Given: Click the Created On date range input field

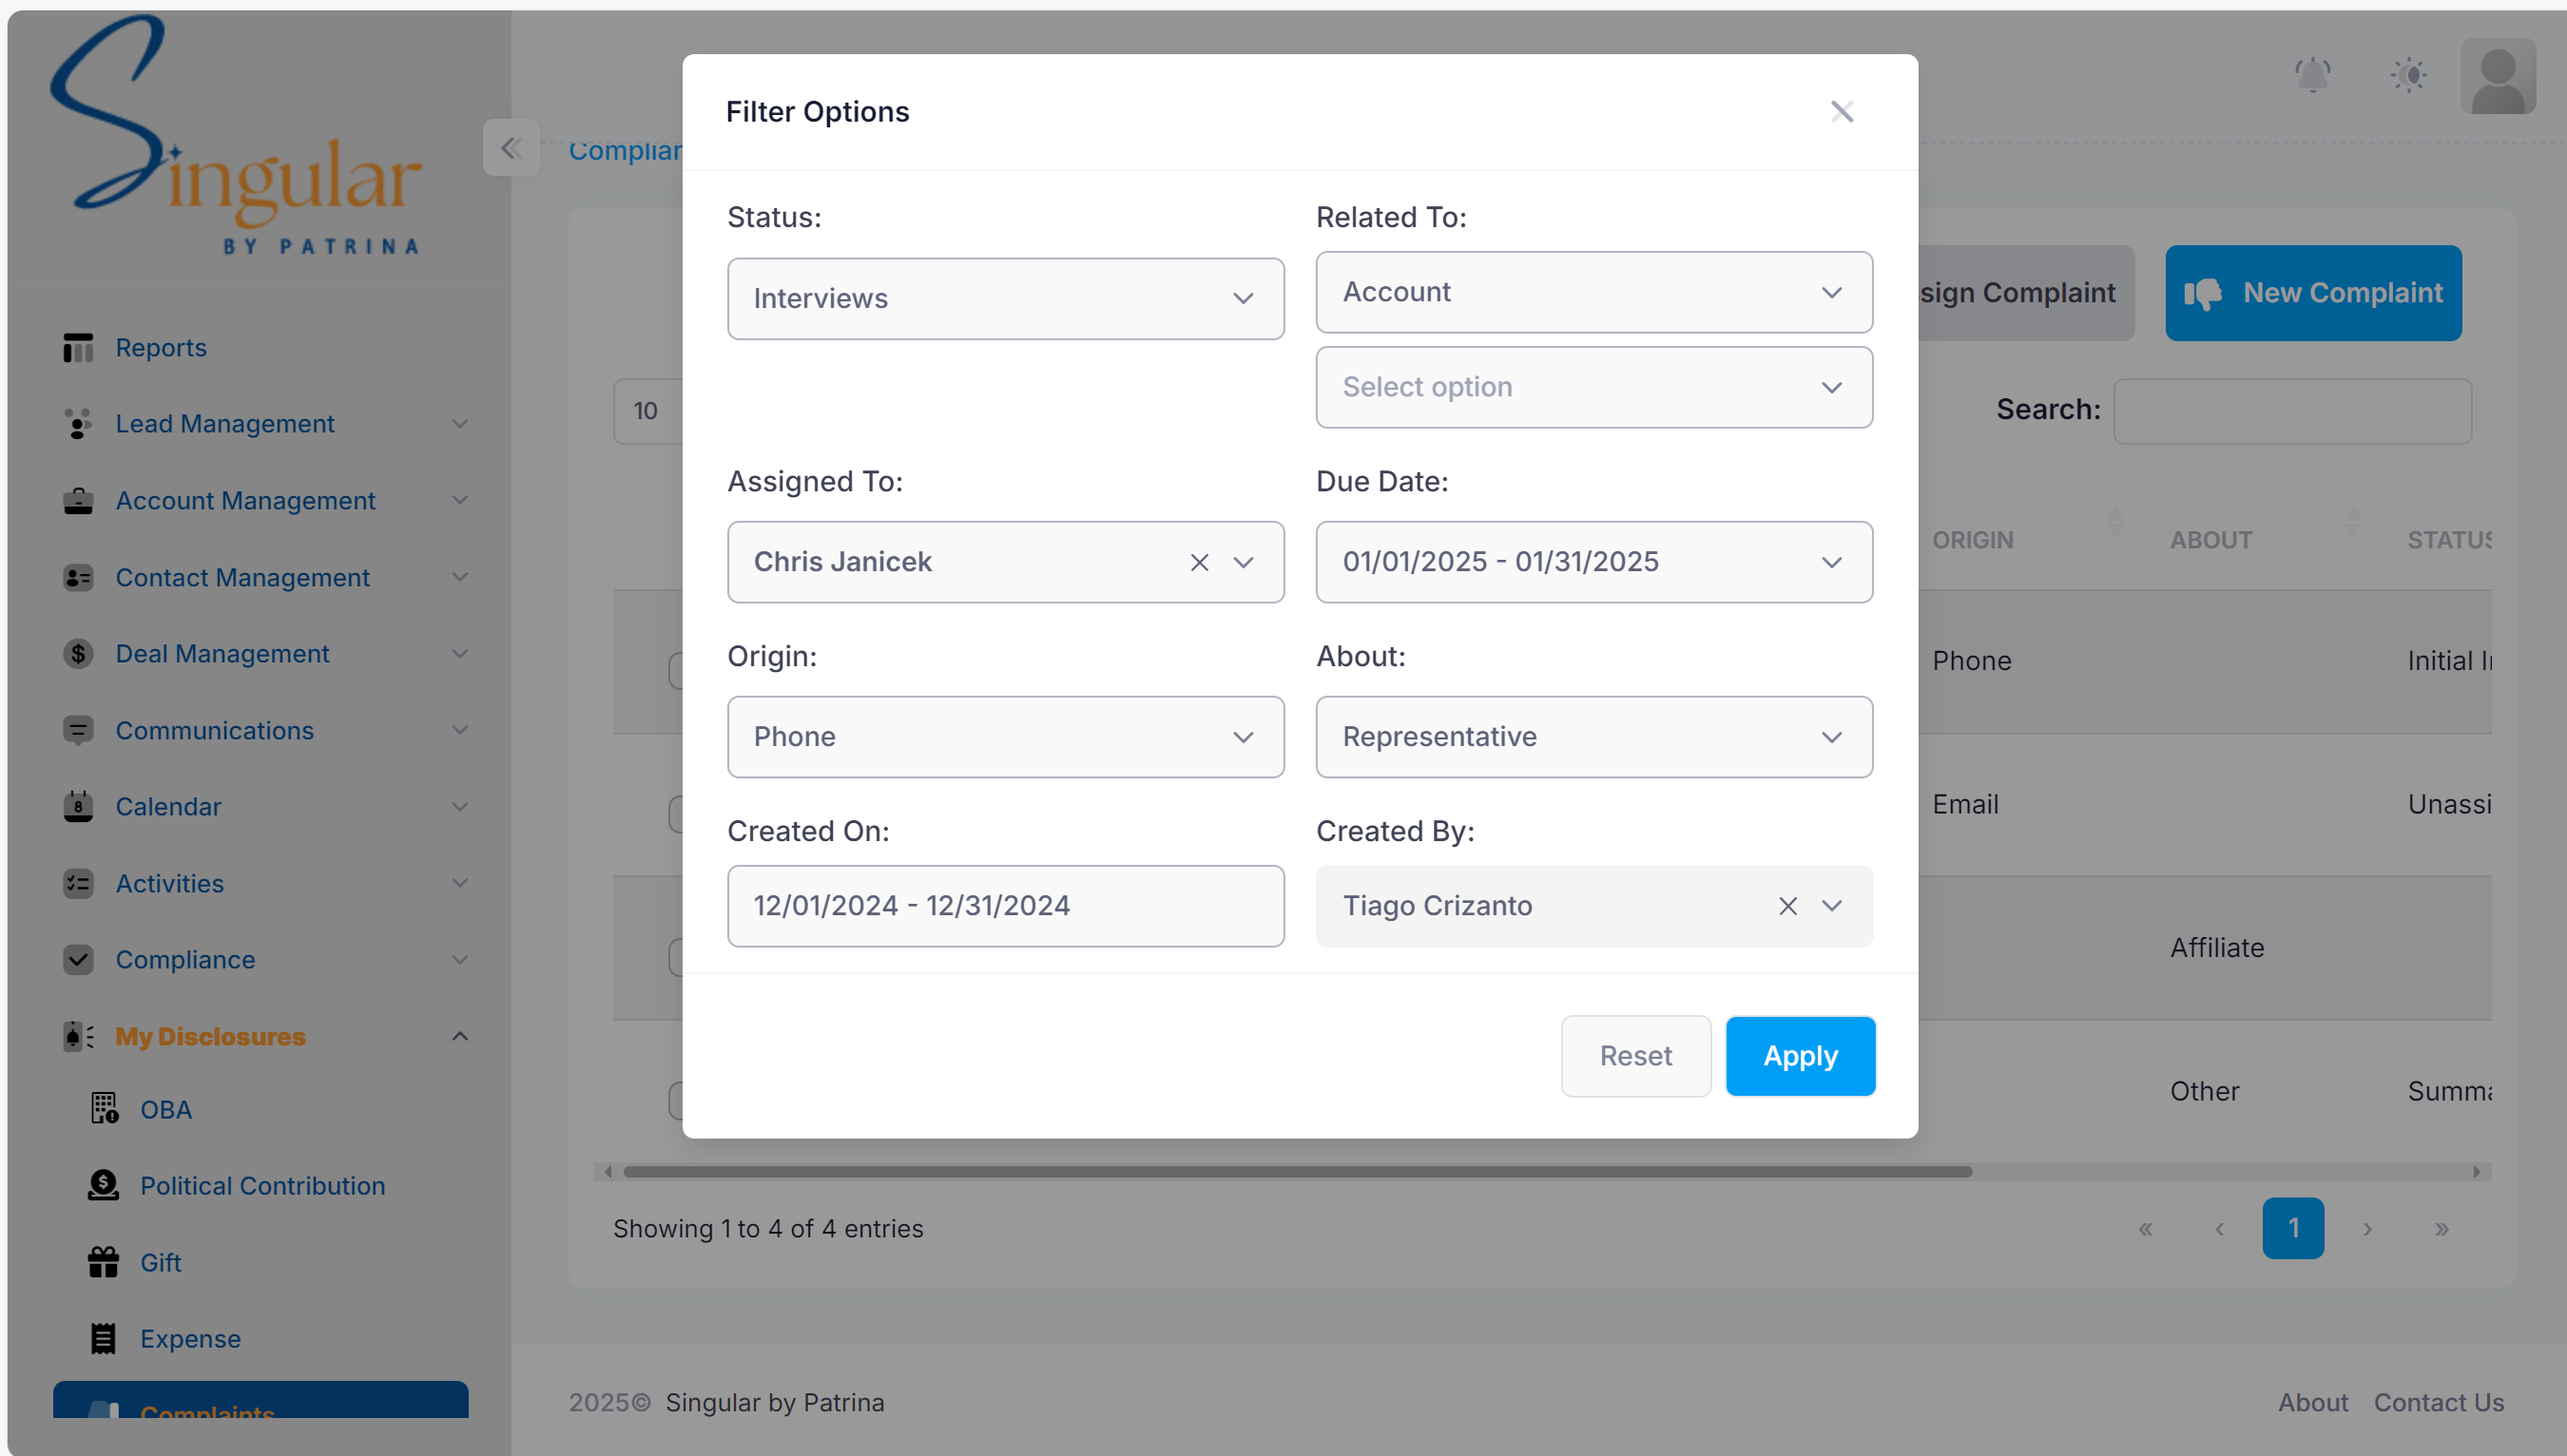Looking at the screenshot, I should click(1007, 906).
